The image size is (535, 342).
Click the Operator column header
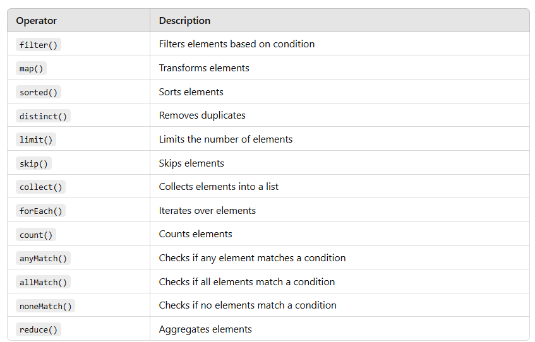[37, 21]
